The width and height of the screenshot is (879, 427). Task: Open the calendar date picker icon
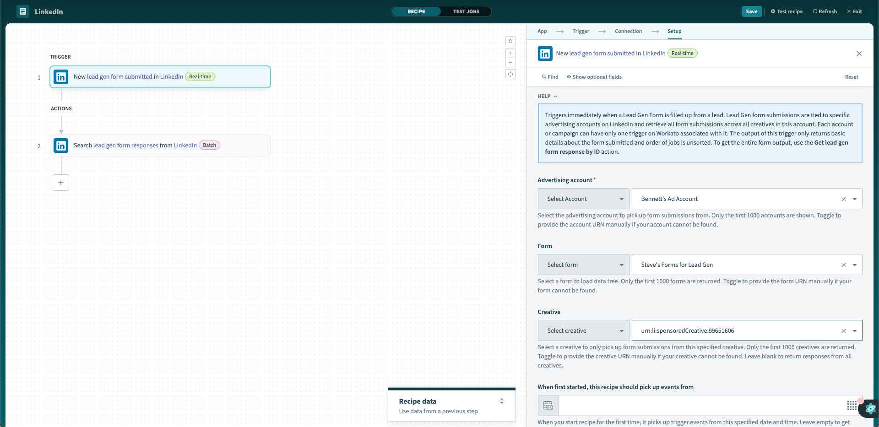click(548, 405)
